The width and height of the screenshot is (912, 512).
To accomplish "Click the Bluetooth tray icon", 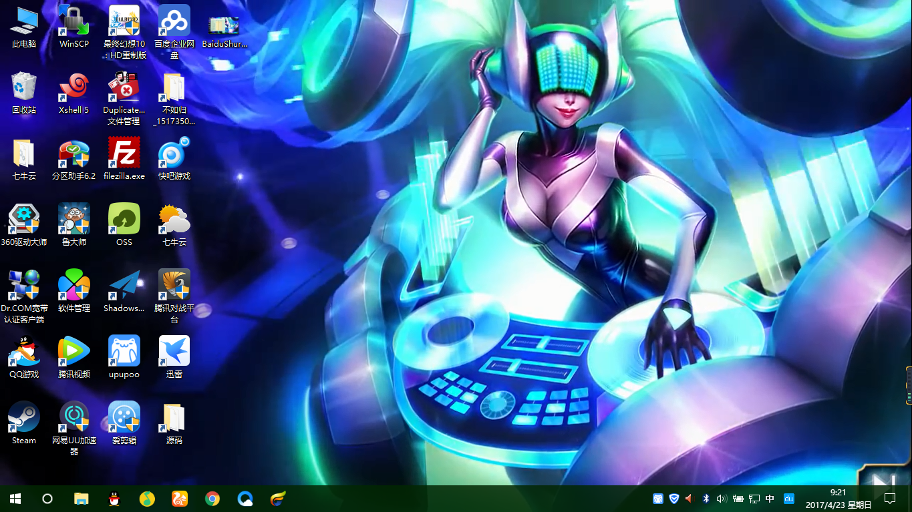I will coord(706,499).
